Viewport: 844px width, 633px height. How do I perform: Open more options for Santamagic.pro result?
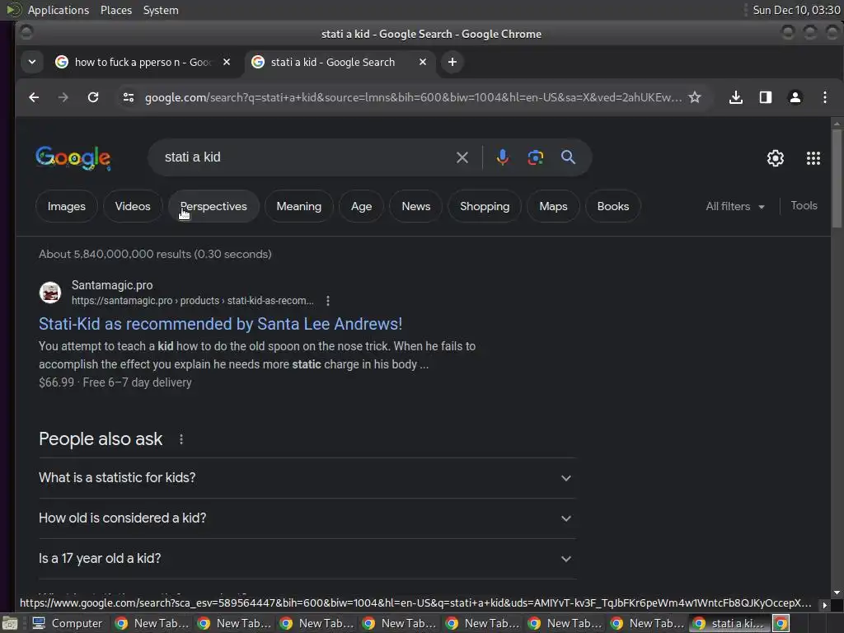tap(328, 301)
